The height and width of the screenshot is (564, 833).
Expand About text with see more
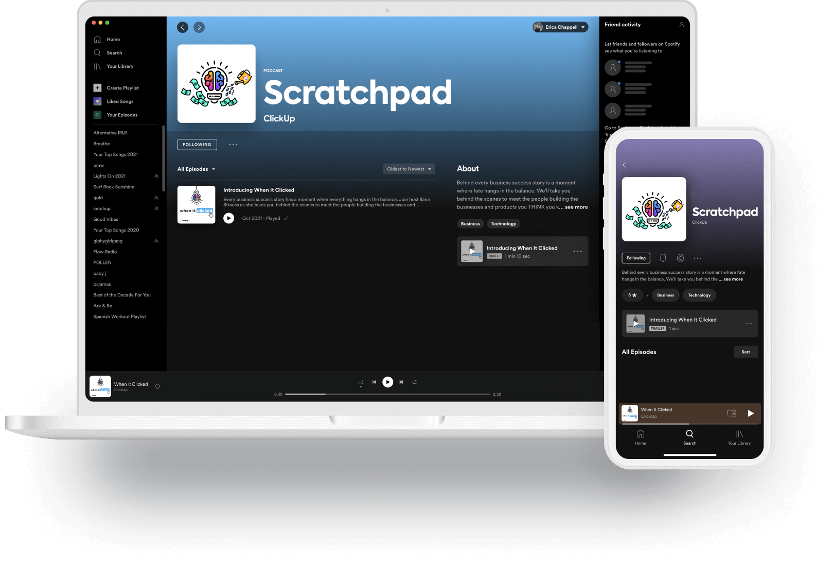576,207
